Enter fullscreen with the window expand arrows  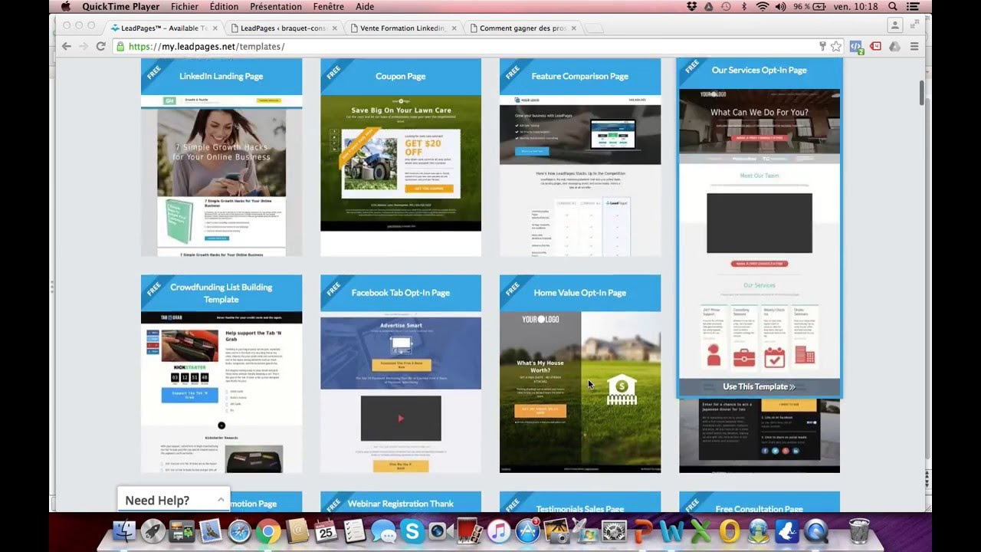click(x=914, y=25)
